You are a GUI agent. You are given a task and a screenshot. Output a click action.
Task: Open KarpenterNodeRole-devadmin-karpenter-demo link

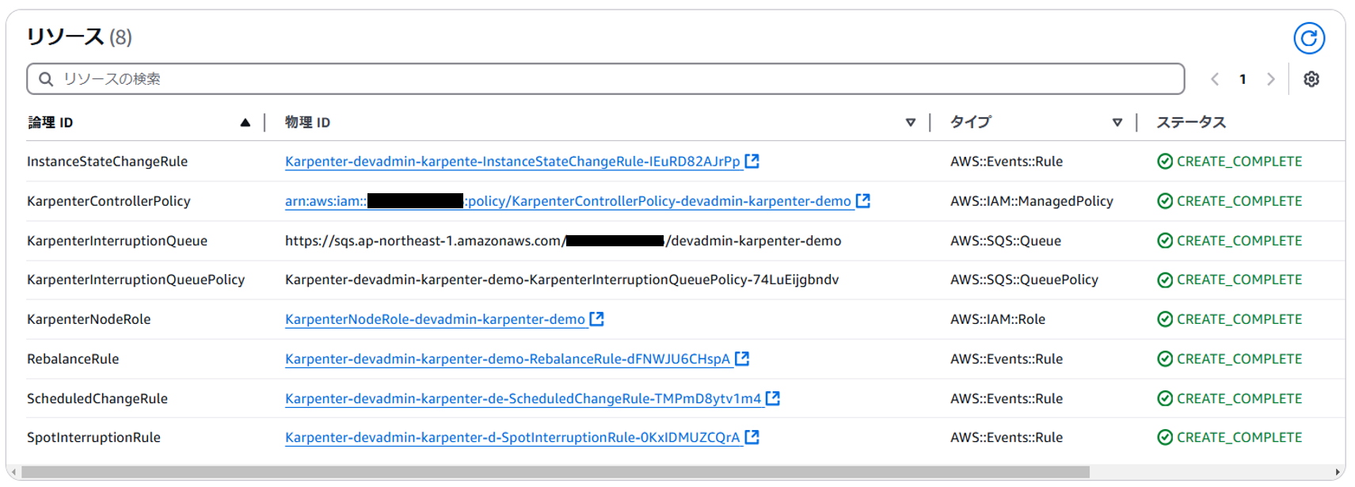coord(435,319)
